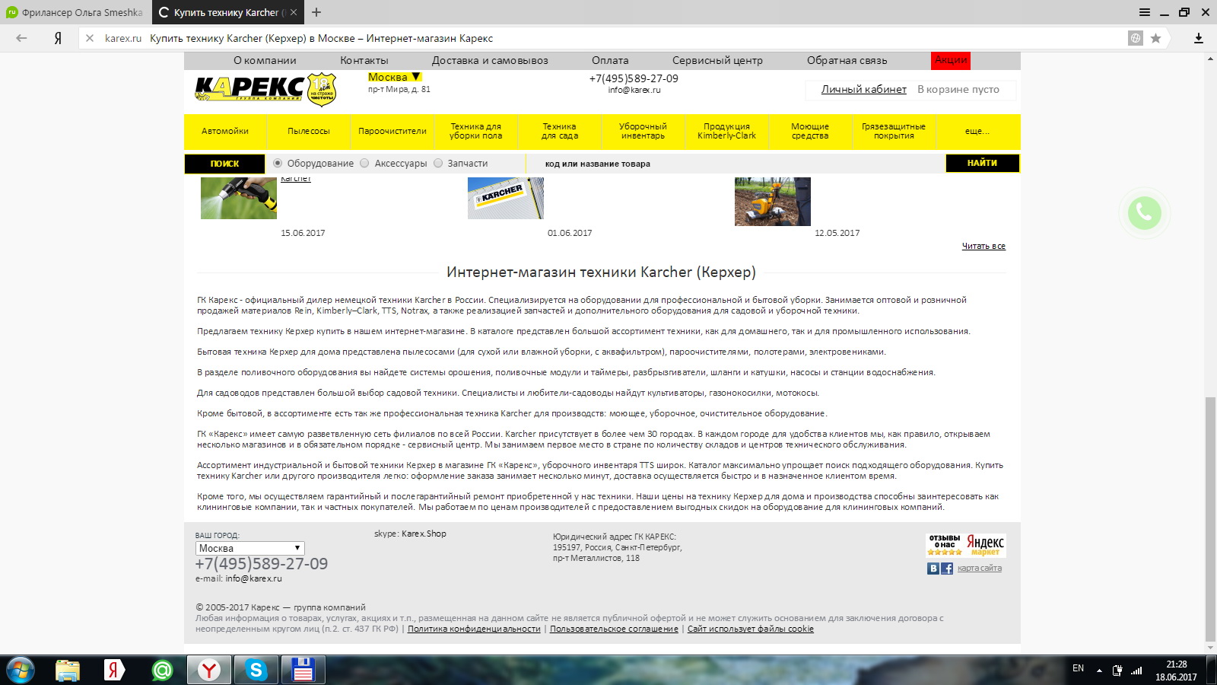
Task: Open the 'Оплата' menu item
Action: pos(610,60)
